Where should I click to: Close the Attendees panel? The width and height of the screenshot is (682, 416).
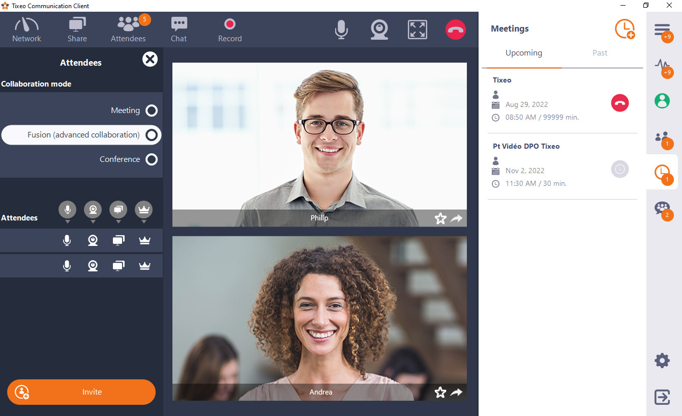pos(150,60)
